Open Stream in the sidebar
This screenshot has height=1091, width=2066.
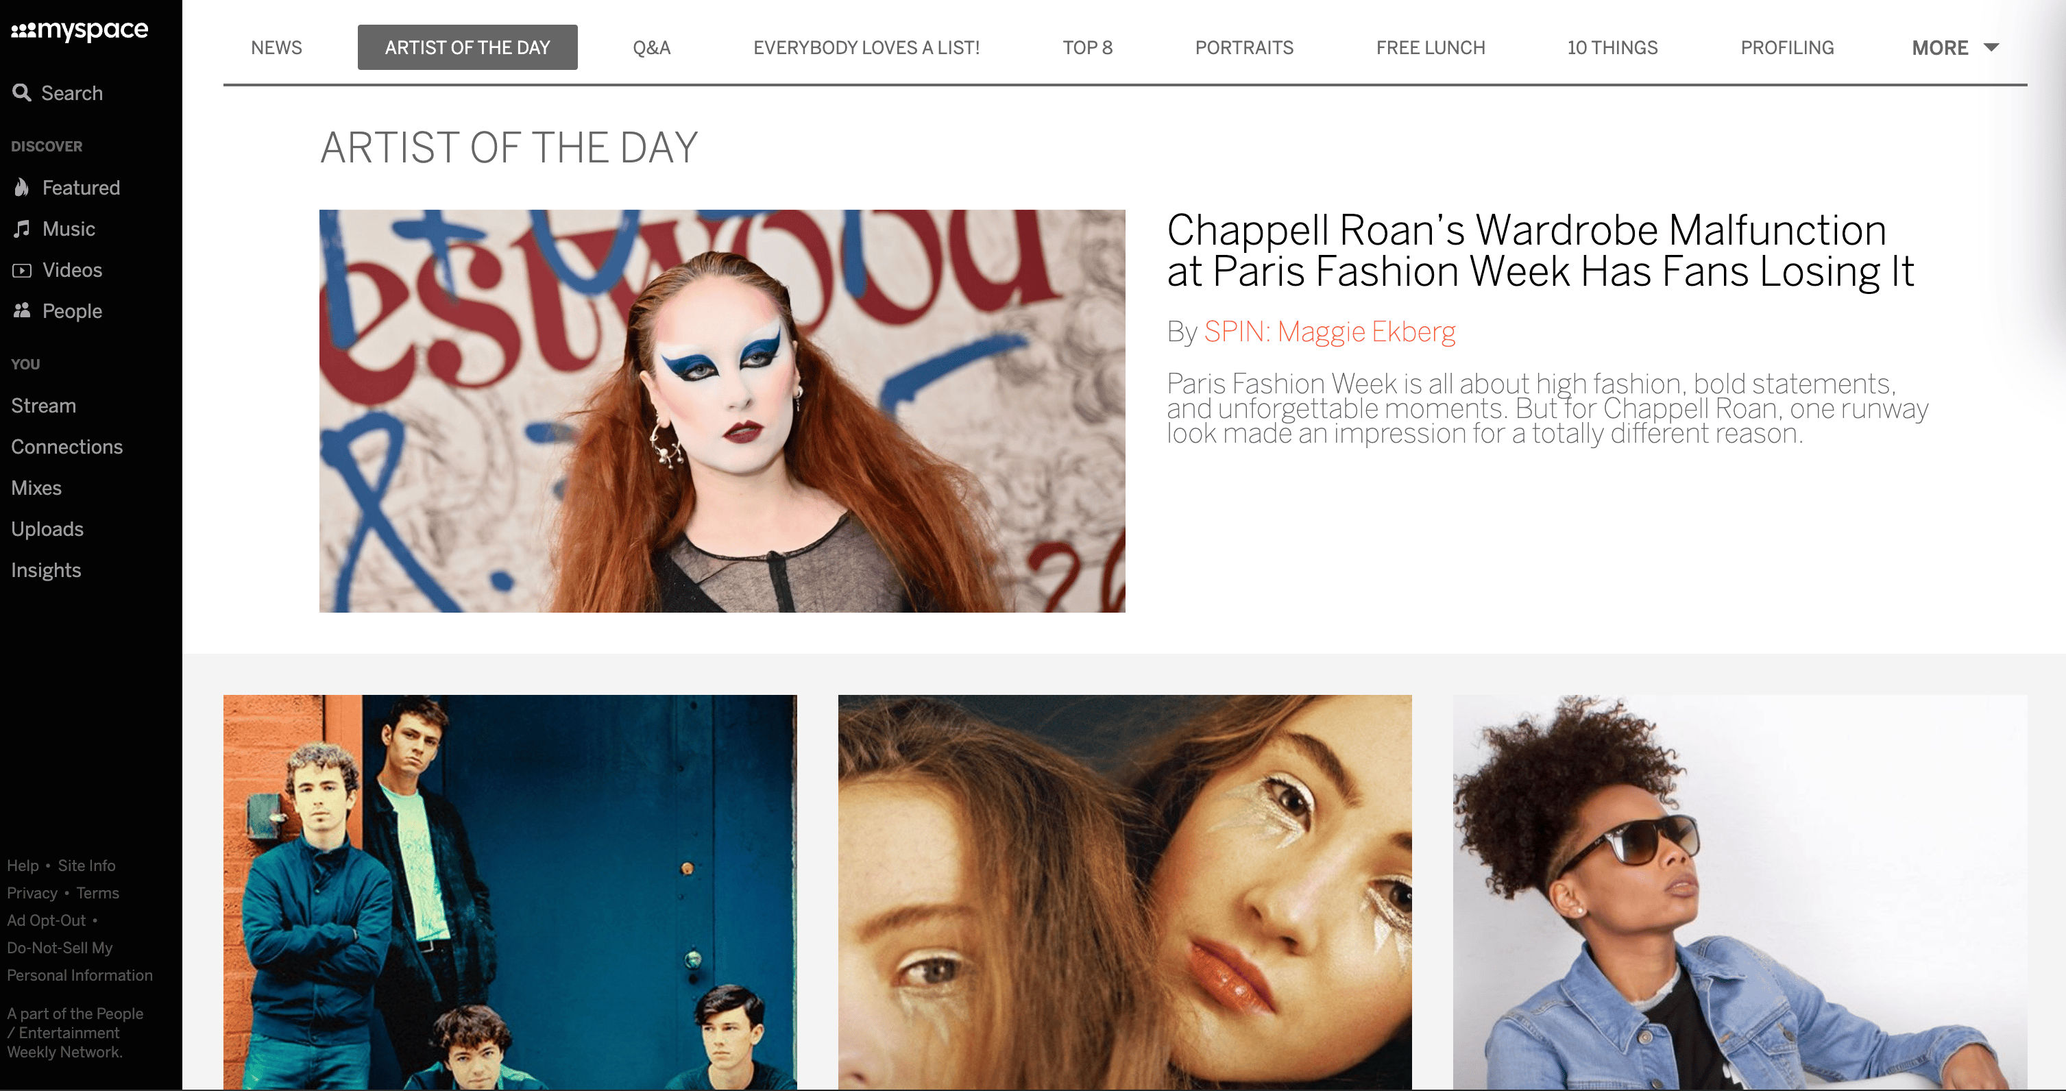(43, 406)
